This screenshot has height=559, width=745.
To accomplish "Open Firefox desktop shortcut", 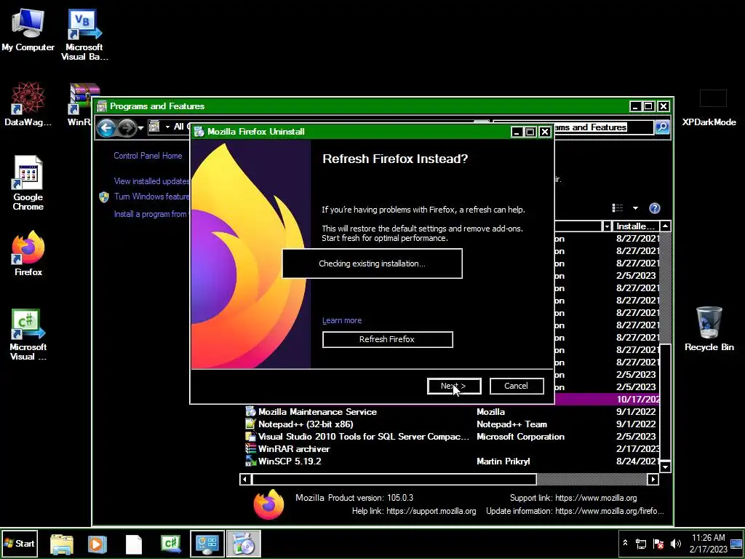I will tap(28, 253).
